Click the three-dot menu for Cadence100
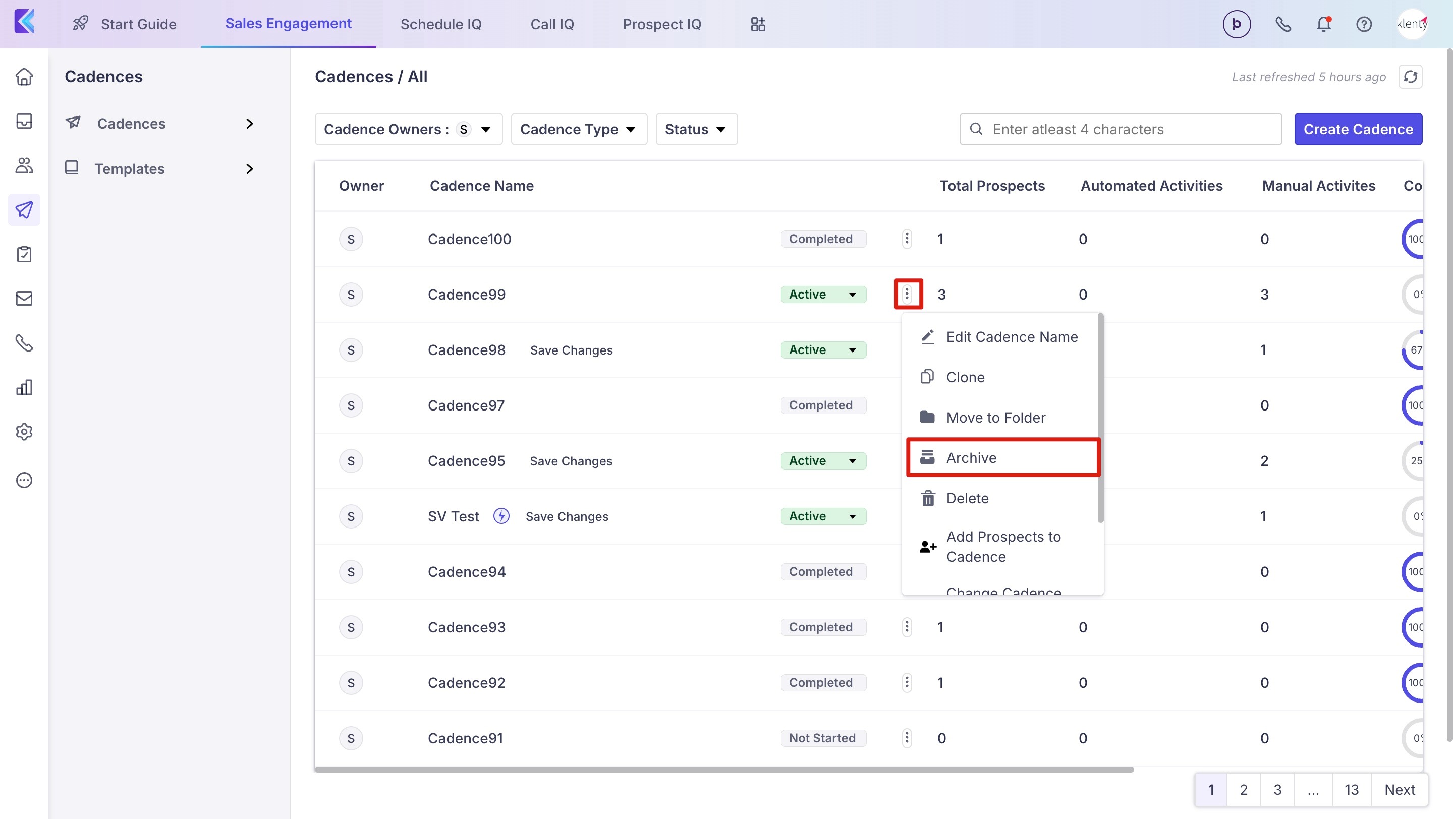The width and height of the screenshot is (1453, 819). (907, 239)
